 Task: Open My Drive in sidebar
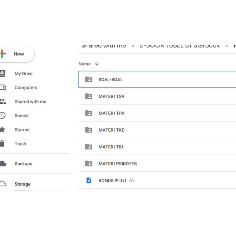coord(23,74)
